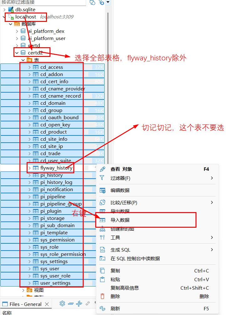Screen dimensions: 240x315
Task: Collapse the certd2 database node
Action: point(17,53)
